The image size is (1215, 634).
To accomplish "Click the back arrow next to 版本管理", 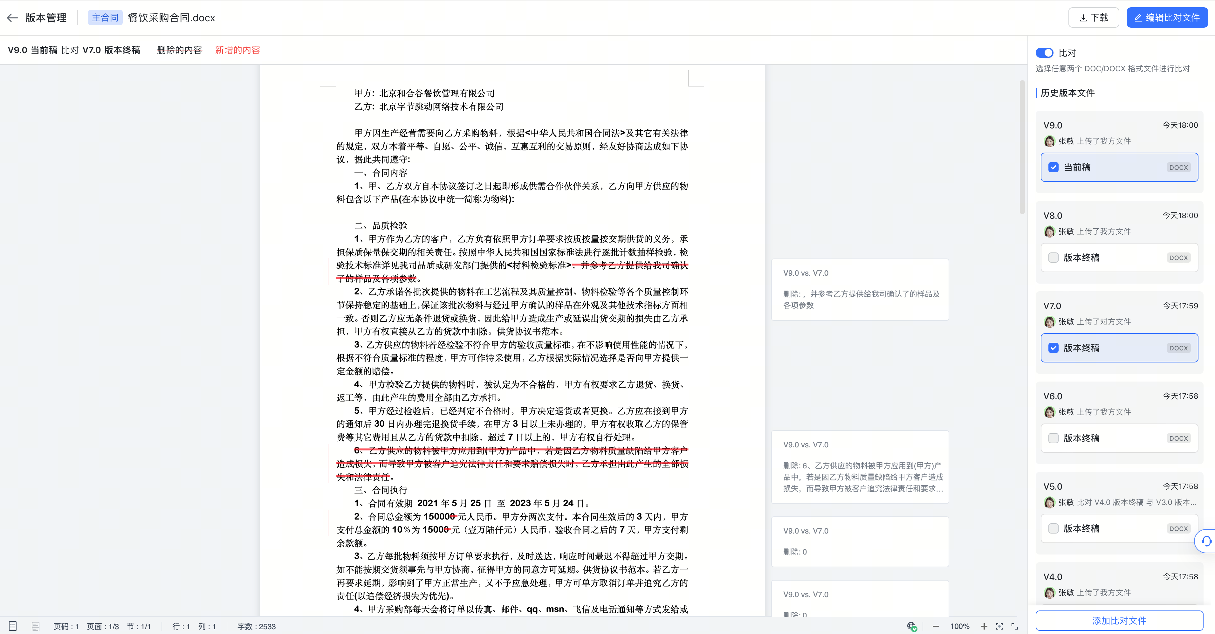I will click(12, 18).
